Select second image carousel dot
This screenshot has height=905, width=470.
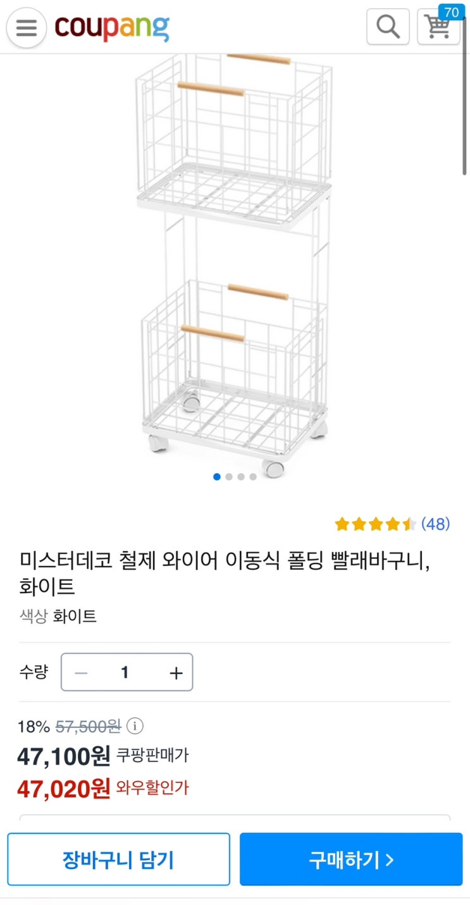[x=229, y=477]
